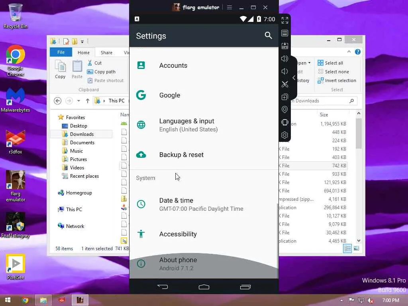This screenshot has height=306, width=408.
Task: Click Invert selection in File Explorer
Action: pyautogui.click(x=337, y=80)
